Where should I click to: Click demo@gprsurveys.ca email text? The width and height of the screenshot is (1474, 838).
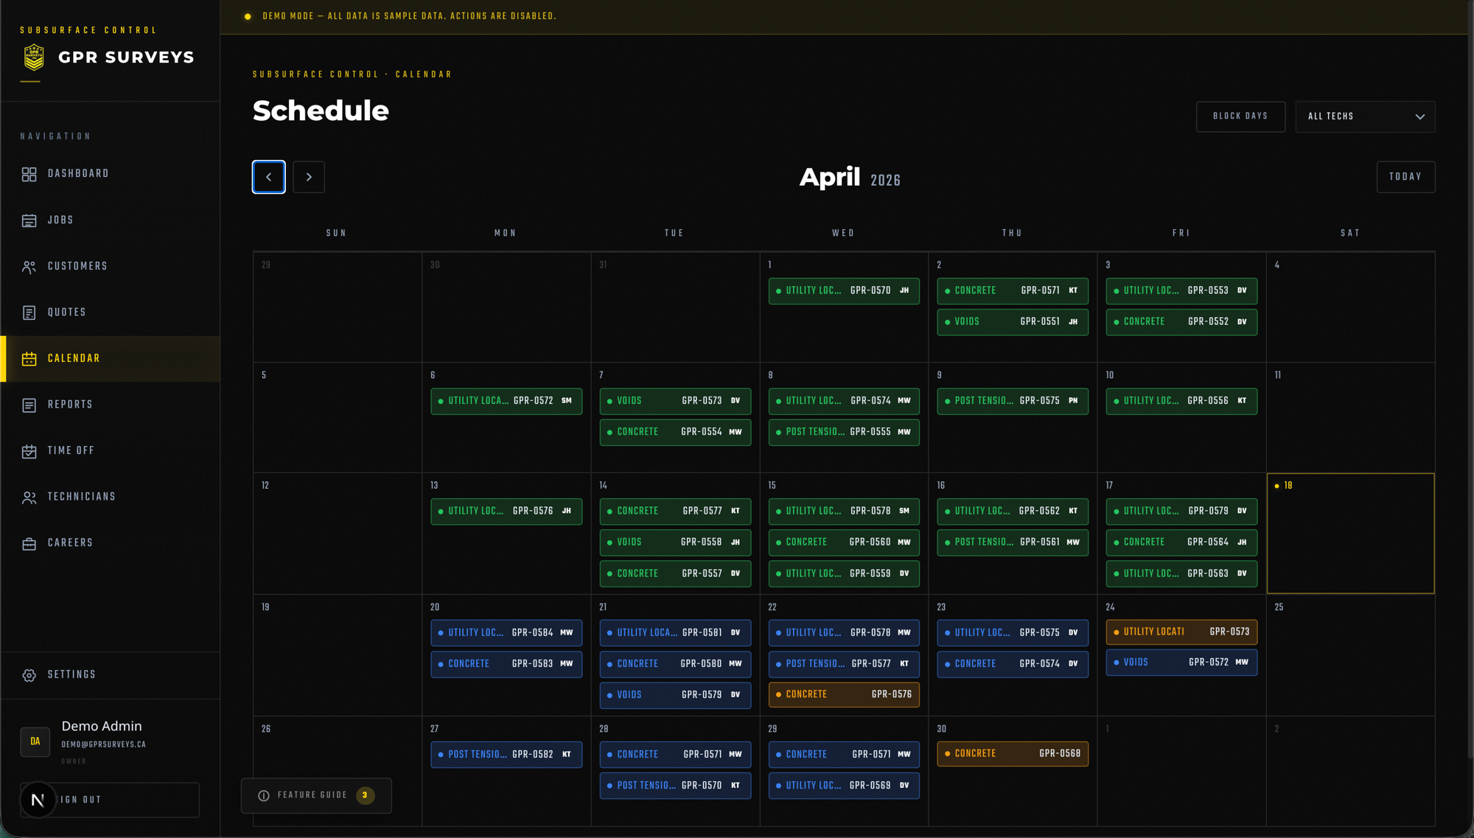(104, 745)
